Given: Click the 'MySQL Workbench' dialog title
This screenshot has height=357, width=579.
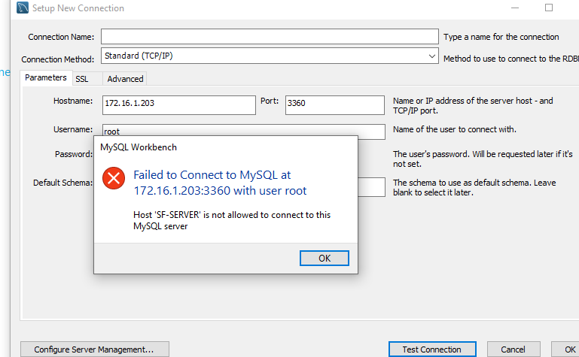Looking at the screenshot, I should (x=139, y=147).
